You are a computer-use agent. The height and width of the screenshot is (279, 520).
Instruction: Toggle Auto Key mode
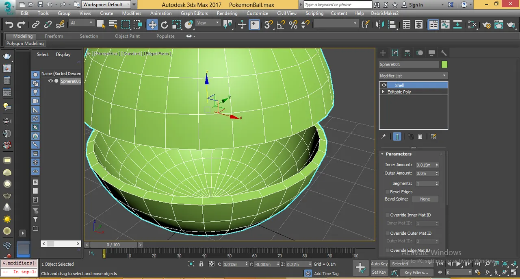pos(379,264)
